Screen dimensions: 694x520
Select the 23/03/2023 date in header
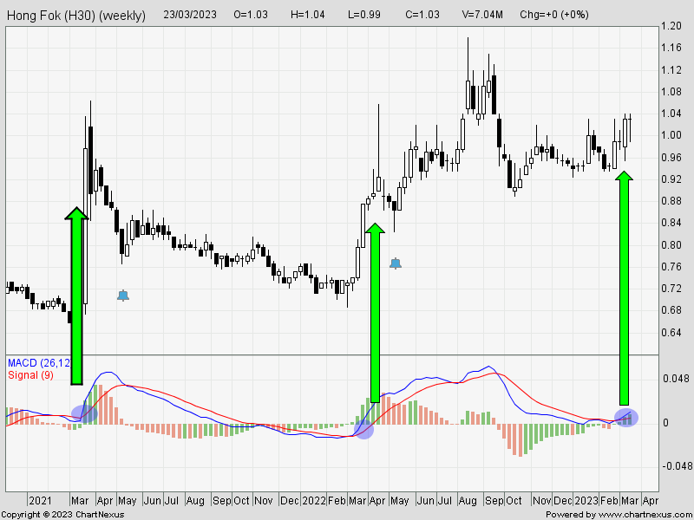point(190,15)
